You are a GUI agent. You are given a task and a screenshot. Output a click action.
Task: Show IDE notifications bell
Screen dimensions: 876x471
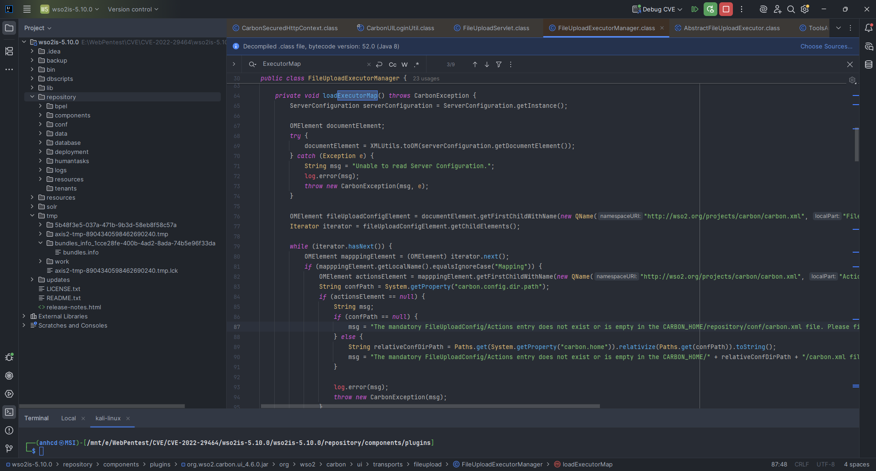(x=869, y=28)
